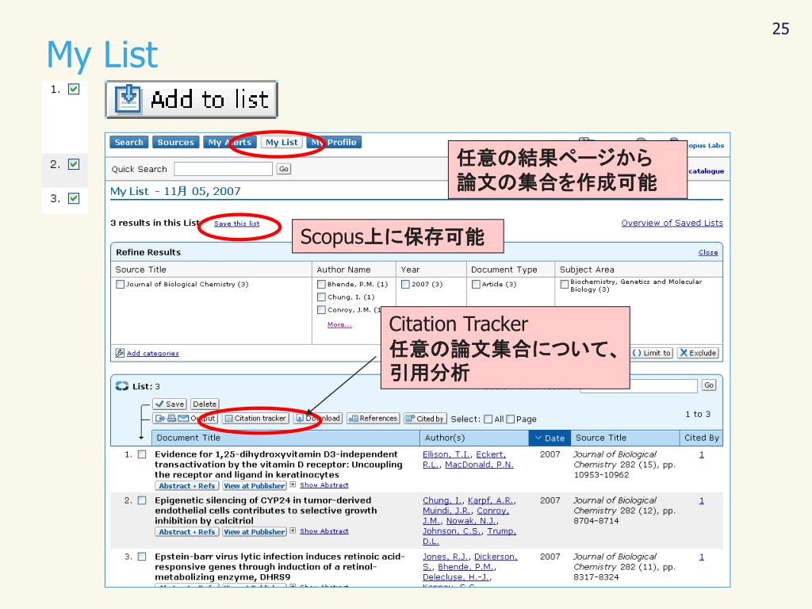Open author link Jones, R.J.
Viewport: 812px width, 609px height.
[x=446, y=557]
